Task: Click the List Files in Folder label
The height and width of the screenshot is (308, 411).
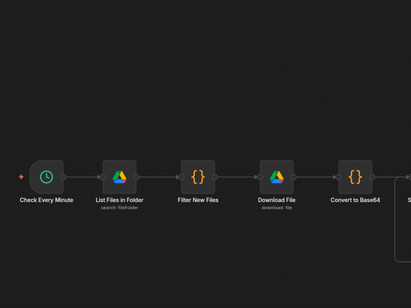Action: click(x=120, y=200)
